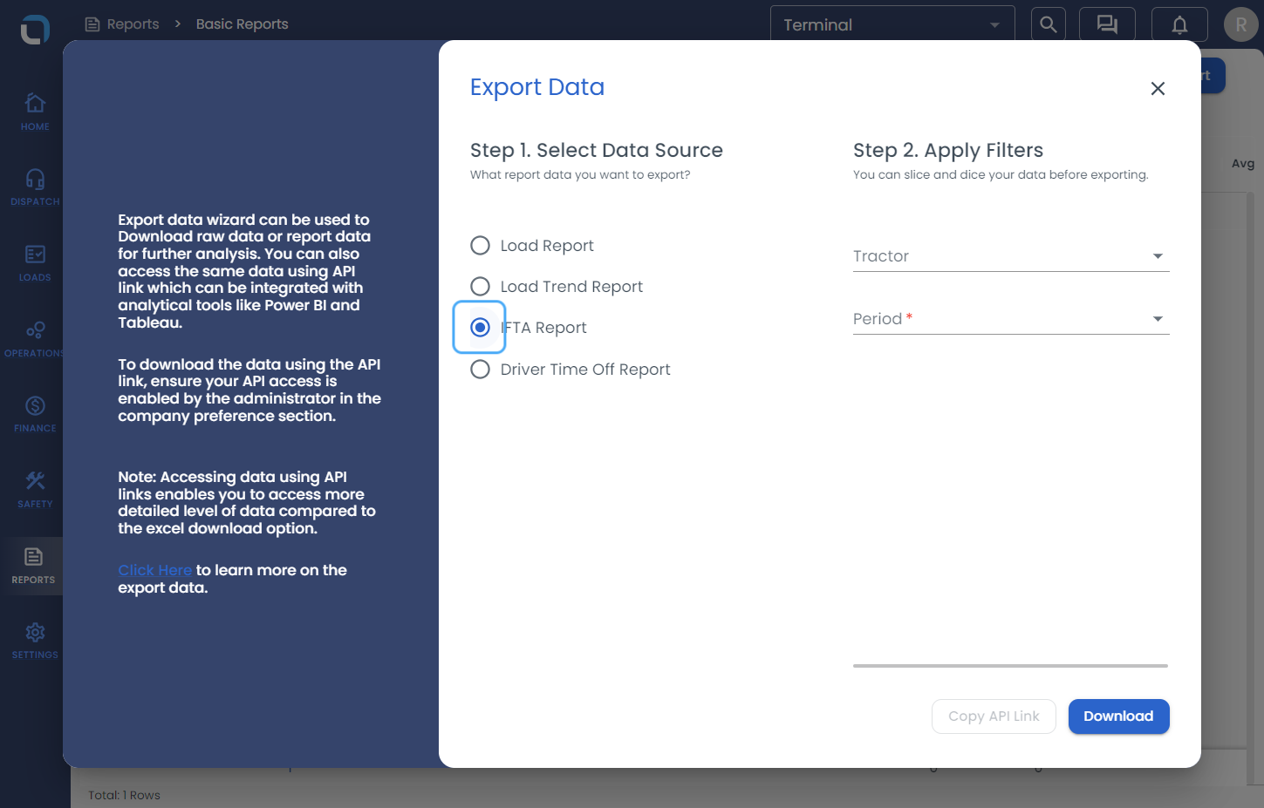Open the Terminal selector dropdown
The image size is (1264, 808).
[892, 24]
